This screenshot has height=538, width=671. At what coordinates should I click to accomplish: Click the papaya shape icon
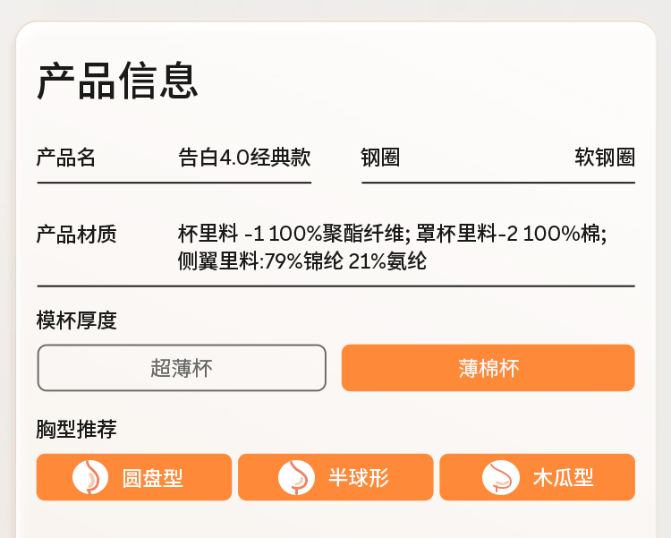(x=500, y=477)
